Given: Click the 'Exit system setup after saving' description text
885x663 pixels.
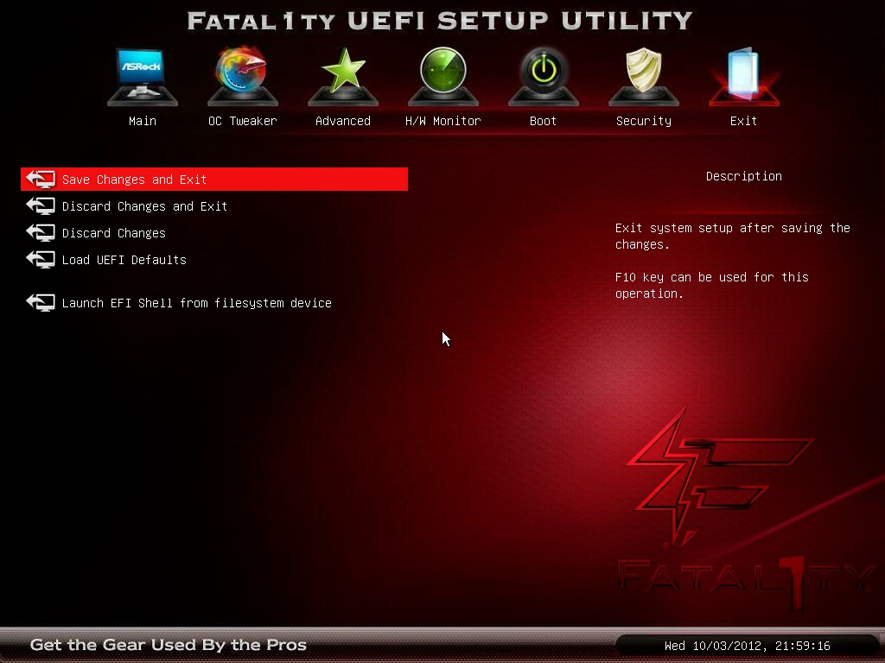Looking at the screenshot, I should 733,237.
